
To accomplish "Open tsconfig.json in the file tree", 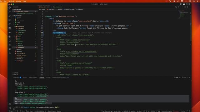I will click(20, 61).
